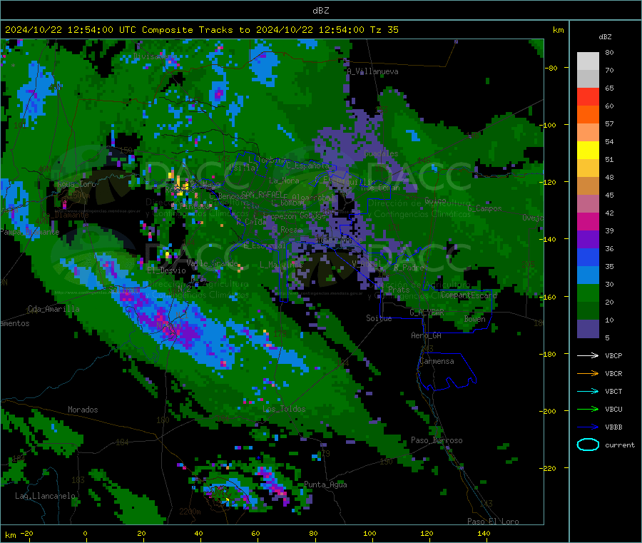The height and width of the screenshot is (543, 642).
Task: Click the green VBCU arrow in legend
Action: click(588, 409)
